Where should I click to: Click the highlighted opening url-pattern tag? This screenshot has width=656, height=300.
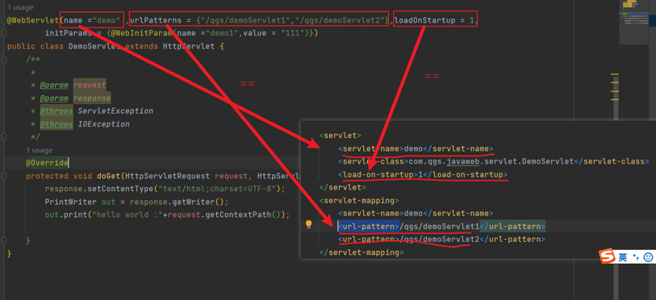[369, 227]
